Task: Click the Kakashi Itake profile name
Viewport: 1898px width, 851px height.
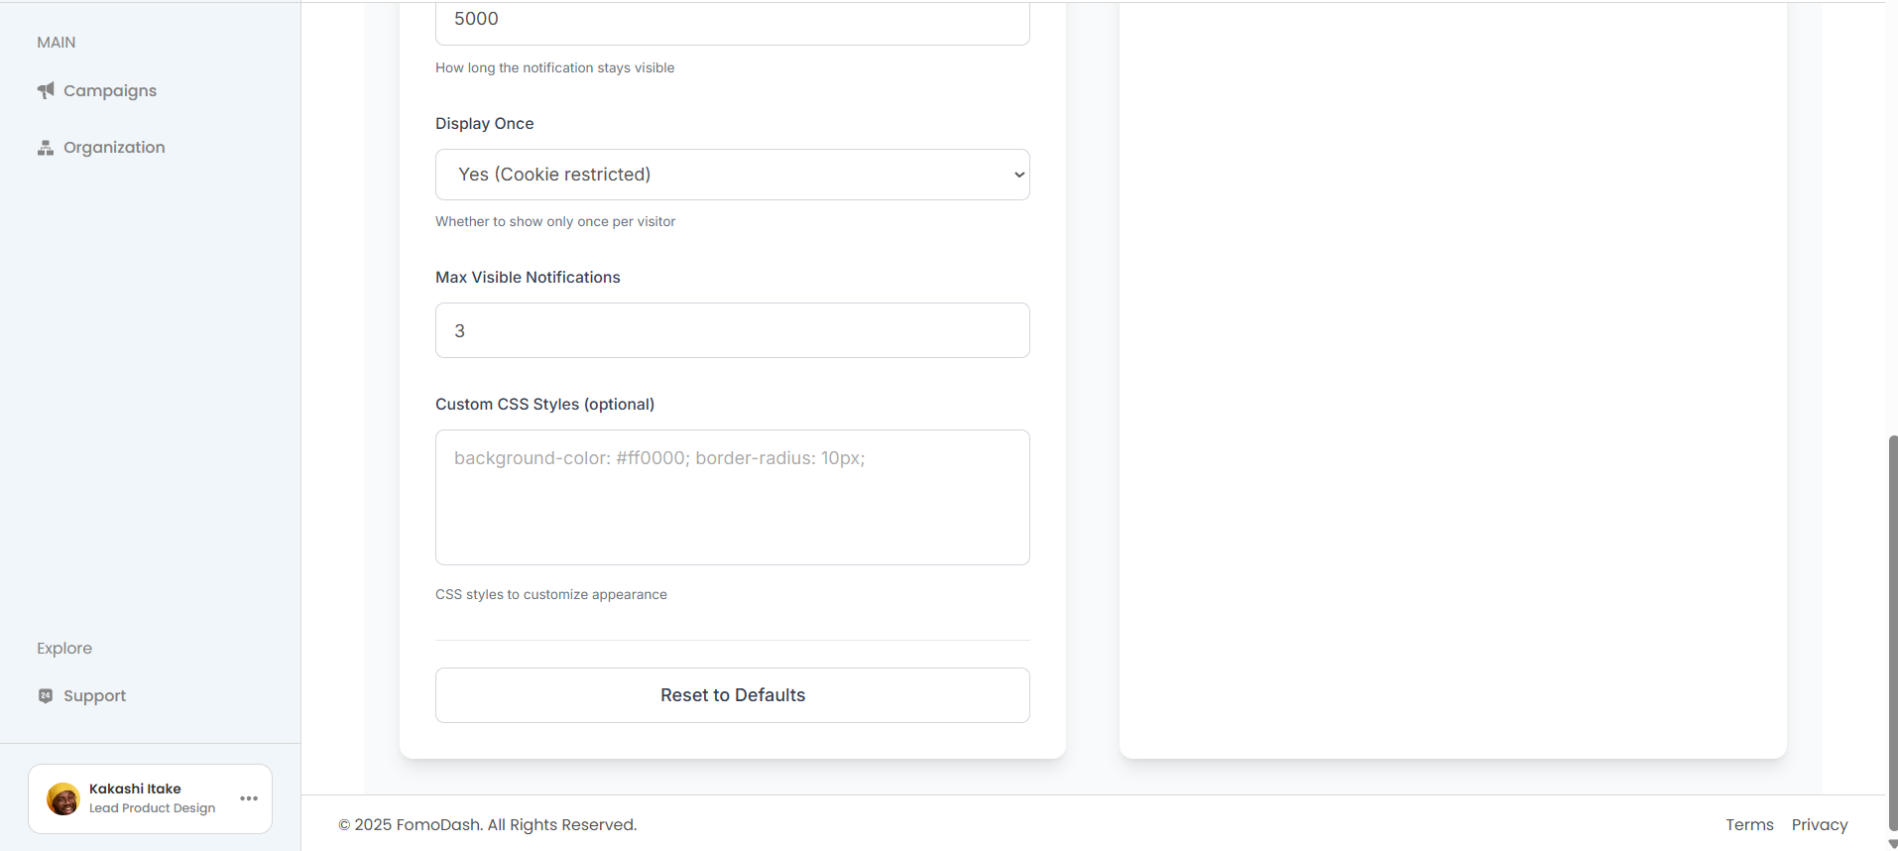Action: 135,789
